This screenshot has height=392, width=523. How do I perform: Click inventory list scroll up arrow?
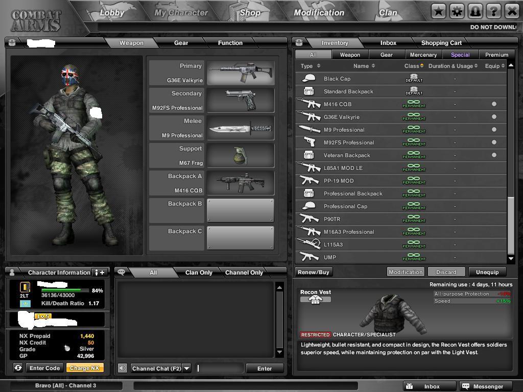point(511,65)
